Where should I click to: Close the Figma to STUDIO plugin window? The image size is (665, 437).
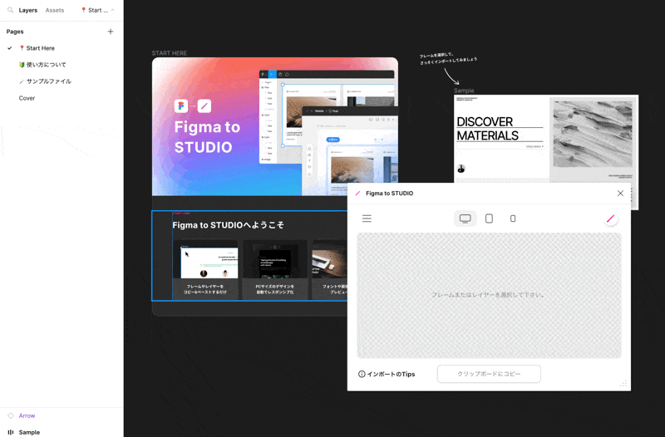tap(620, 194)
